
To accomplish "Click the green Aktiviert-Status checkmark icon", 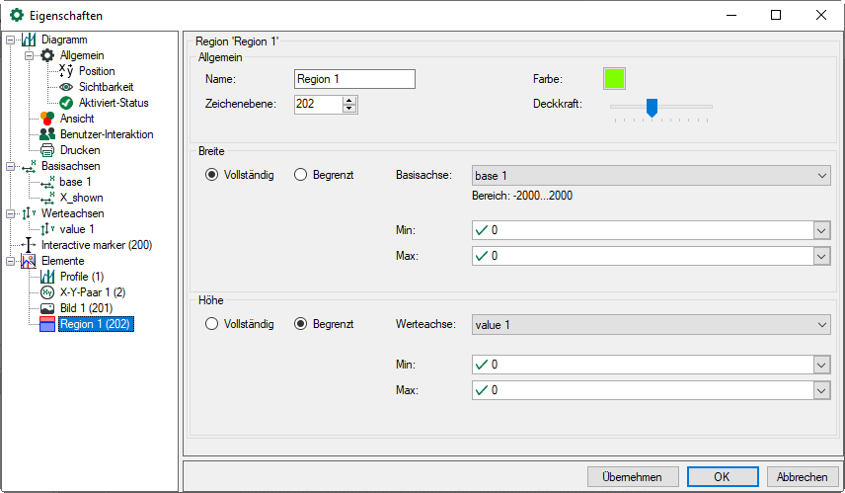I will [66, 103].
